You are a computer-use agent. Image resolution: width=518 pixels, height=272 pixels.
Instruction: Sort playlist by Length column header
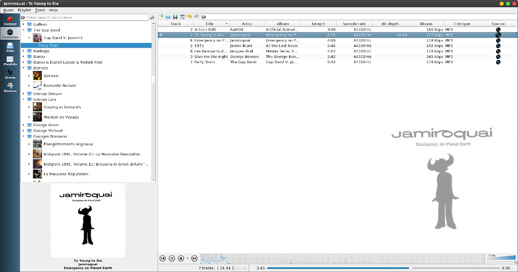point(319,24)
